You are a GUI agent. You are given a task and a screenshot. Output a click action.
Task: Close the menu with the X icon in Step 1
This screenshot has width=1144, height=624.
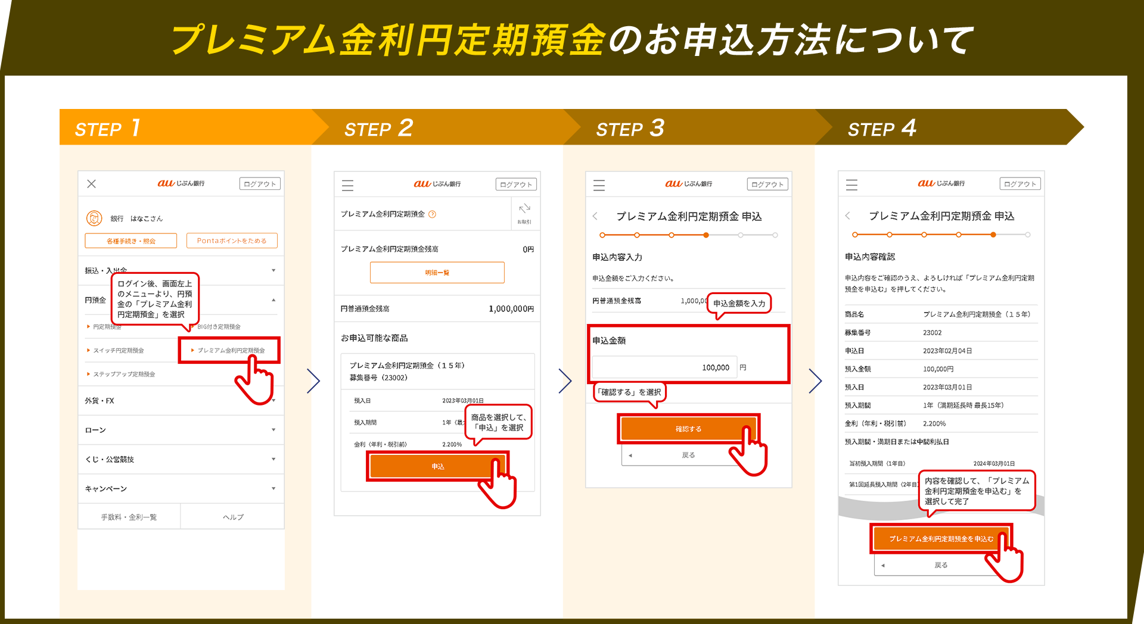[91, 184]
